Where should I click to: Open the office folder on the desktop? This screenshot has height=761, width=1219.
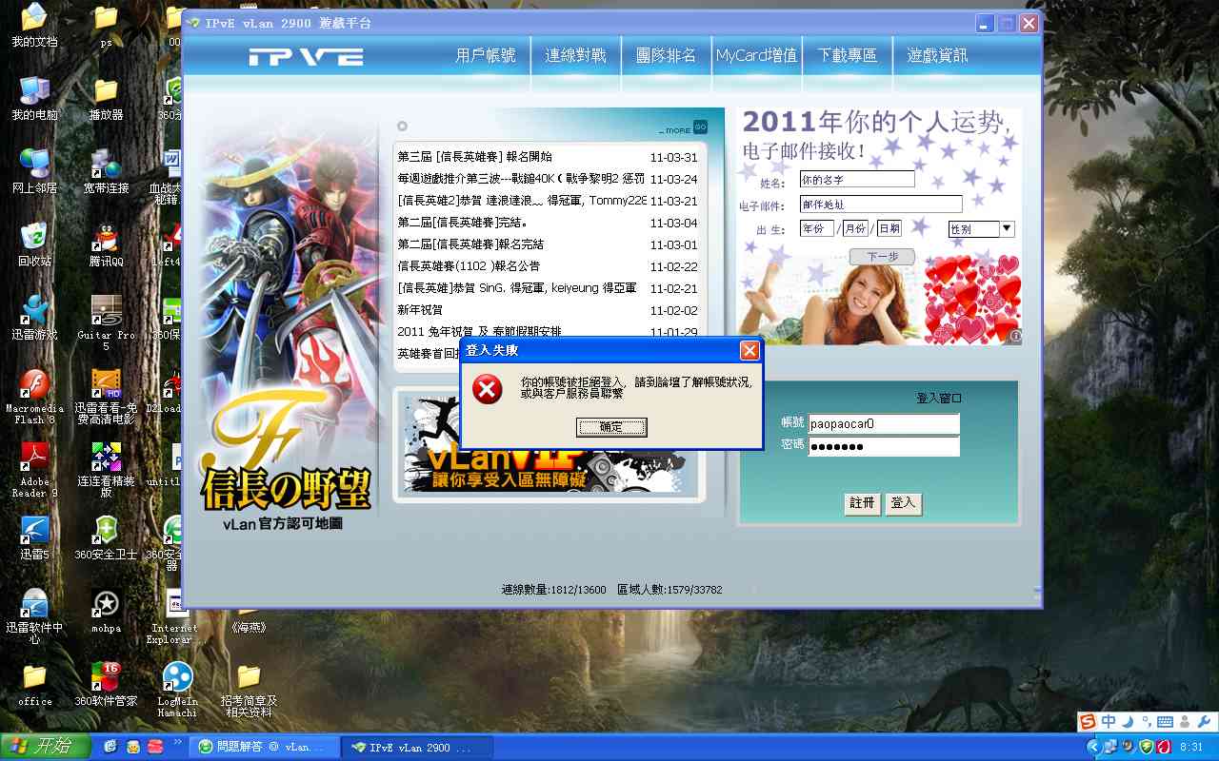point(34,685)
